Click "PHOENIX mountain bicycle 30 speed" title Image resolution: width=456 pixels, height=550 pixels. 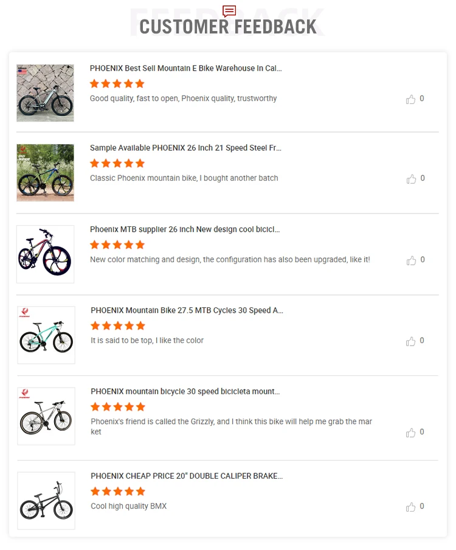[x=185, y=391]
